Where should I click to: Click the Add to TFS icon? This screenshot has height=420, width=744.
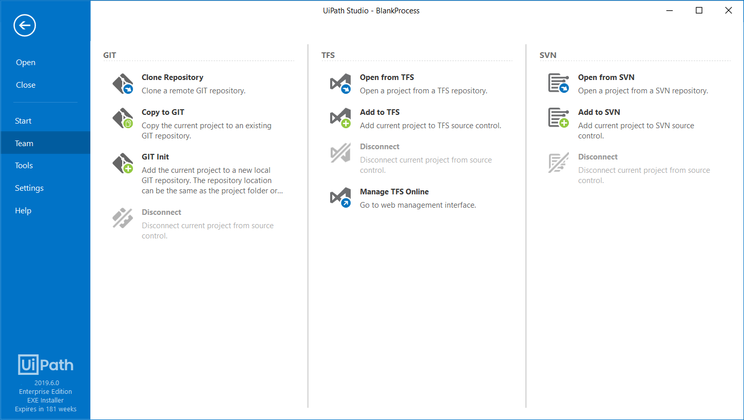pos(340,118)
